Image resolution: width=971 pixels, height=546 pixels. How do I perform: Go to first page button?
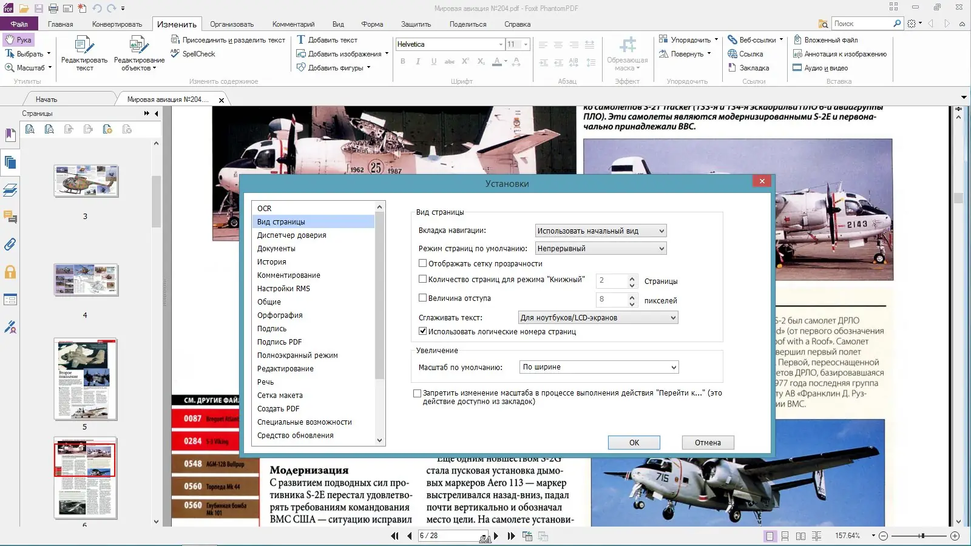[x=395, y=536]
